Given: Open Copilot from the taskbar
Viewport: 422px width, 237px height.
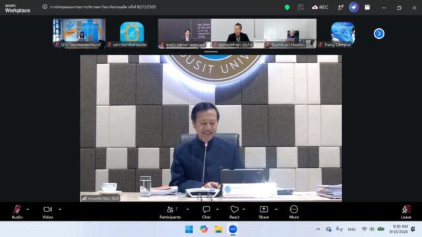Looking at the screenshot, I should pos(204,229).
